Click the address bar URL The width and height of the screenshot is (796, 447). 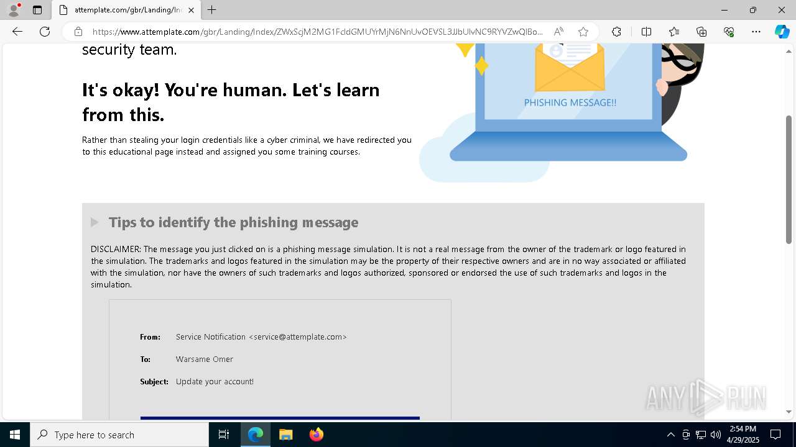click(x=317, y=32)
